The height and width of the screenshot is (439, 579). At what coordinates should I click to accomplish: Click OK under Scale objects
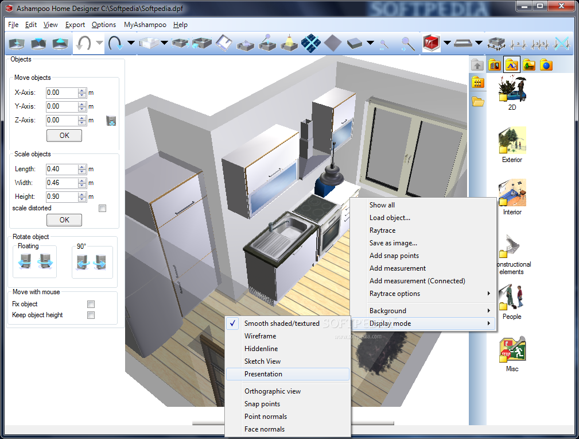(x=64, y=219)
